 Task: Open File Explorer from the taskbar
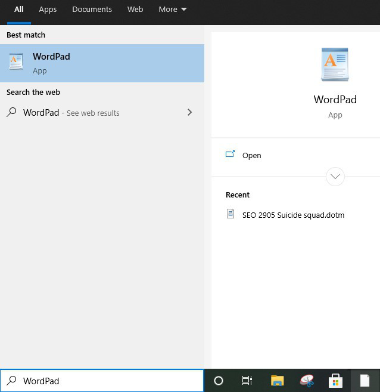click(277, 381)
